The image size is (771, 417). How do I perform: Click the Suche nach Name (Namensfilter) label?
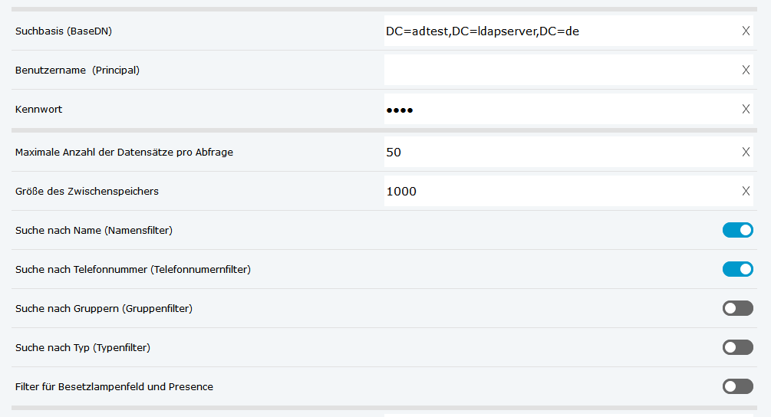click(94, 230)
